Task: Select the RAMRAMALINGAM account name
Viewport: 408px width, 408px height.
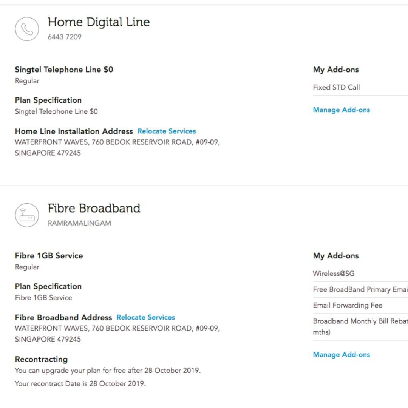Action: pos(80,223)
